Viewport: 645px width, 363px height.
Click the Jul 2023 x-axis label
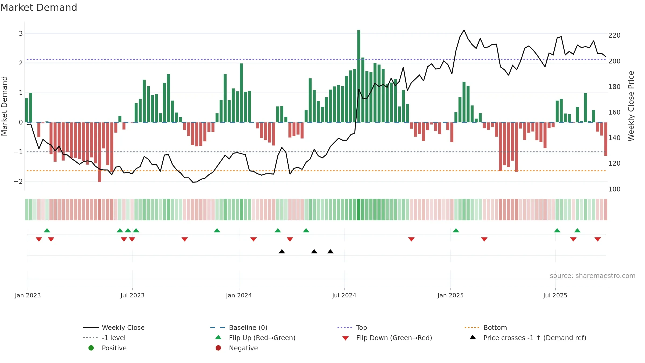click(x=132, y=295)
